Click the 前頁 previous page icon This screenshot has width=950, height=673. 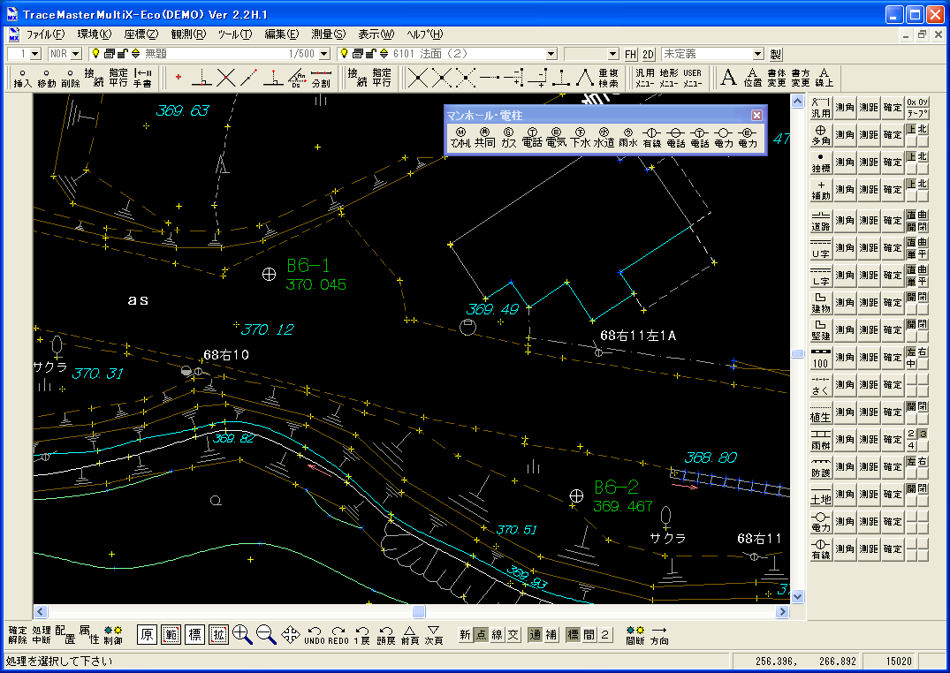pos(410,635)
